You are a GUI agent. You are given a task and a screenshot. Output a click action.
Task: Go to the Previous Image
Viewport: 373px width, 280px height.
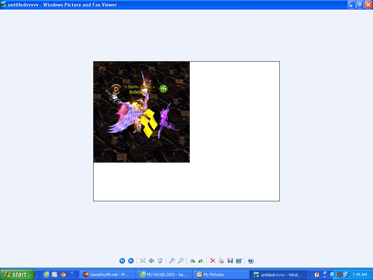click(x=122, y=261)
